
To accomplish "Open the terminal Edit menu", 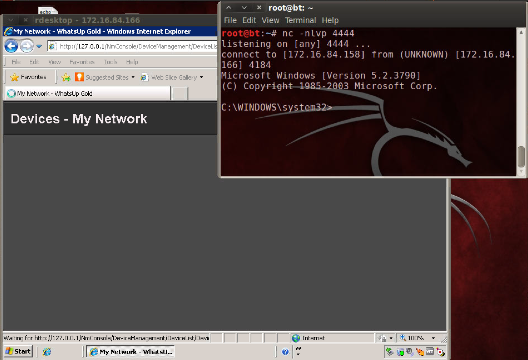I will [x=249, y=20].
